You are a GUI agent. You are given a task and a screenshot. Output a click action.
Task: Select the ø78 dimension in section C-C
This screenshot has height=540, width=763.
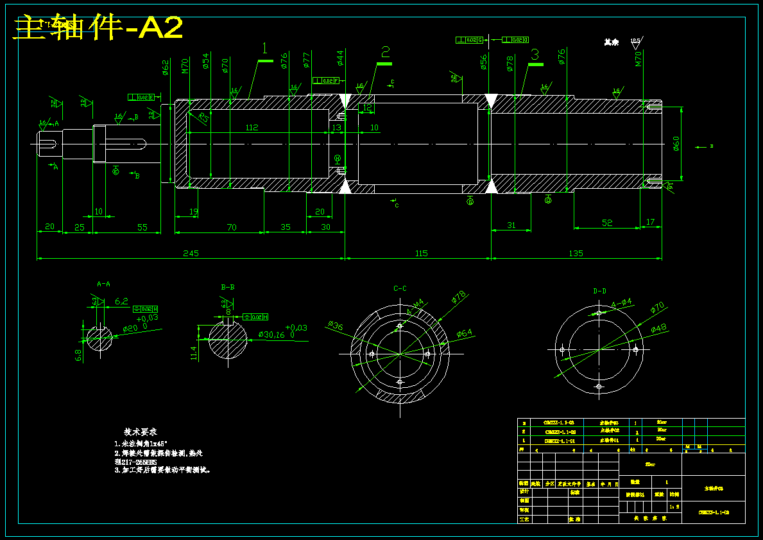pos(458,297)
